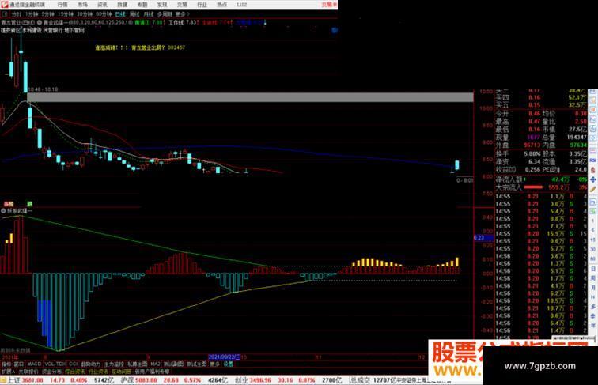Click the red app logo in the title bar
This screenshot has width=598, height=385.
tap(4, 5)
